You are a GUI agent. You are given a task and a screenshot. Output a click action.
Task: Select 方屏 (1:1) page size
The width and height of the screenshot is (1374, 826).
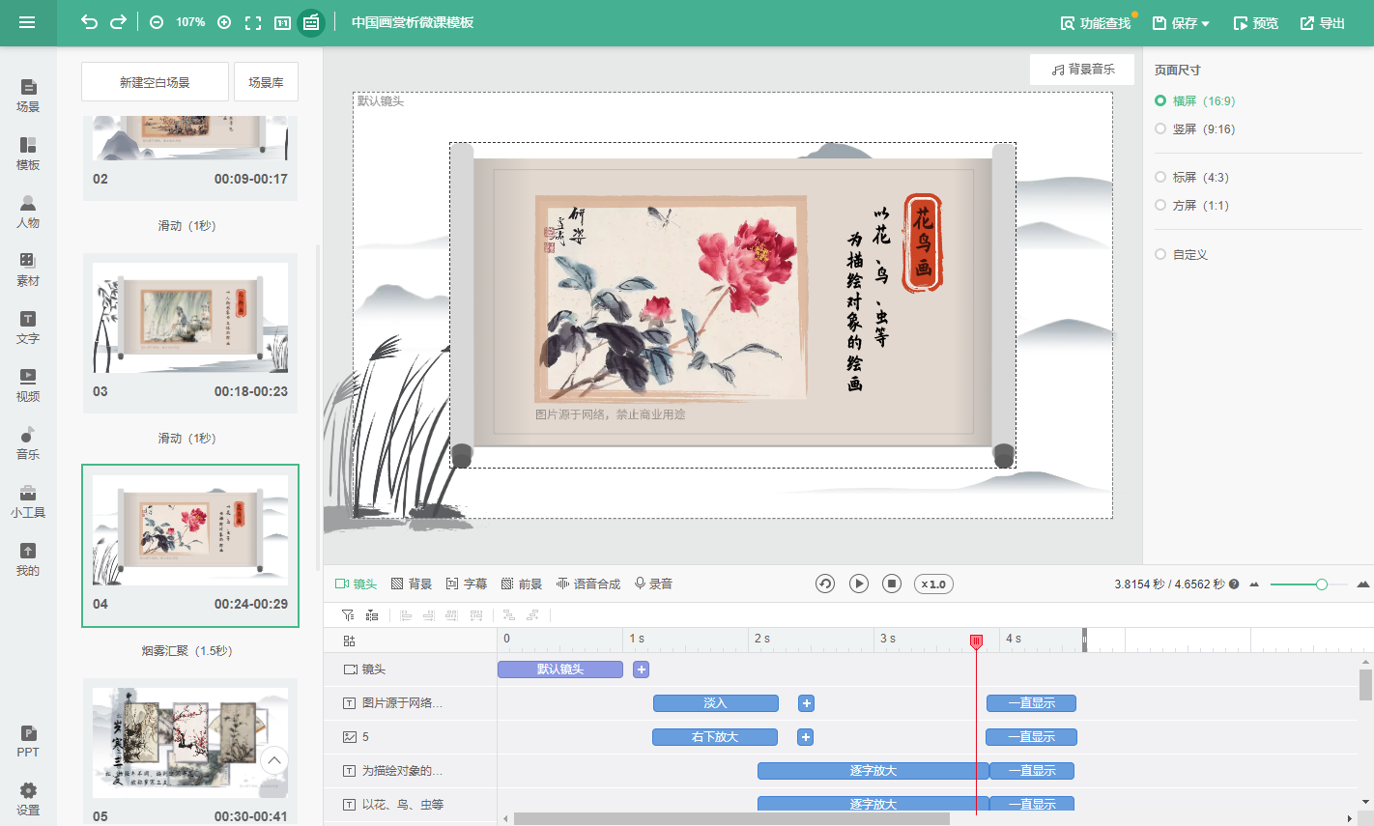click(x=1192, y=205)
